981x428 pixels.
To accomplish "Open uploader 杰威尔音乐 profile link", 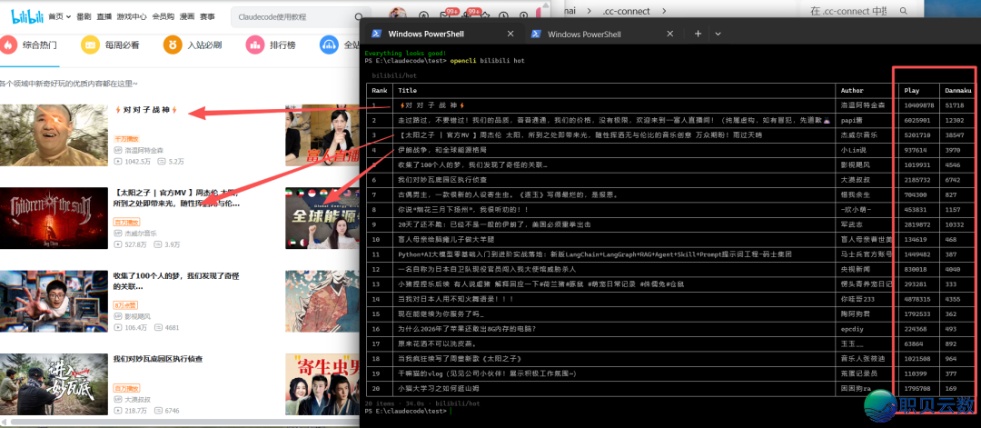I will coord(140,233).
